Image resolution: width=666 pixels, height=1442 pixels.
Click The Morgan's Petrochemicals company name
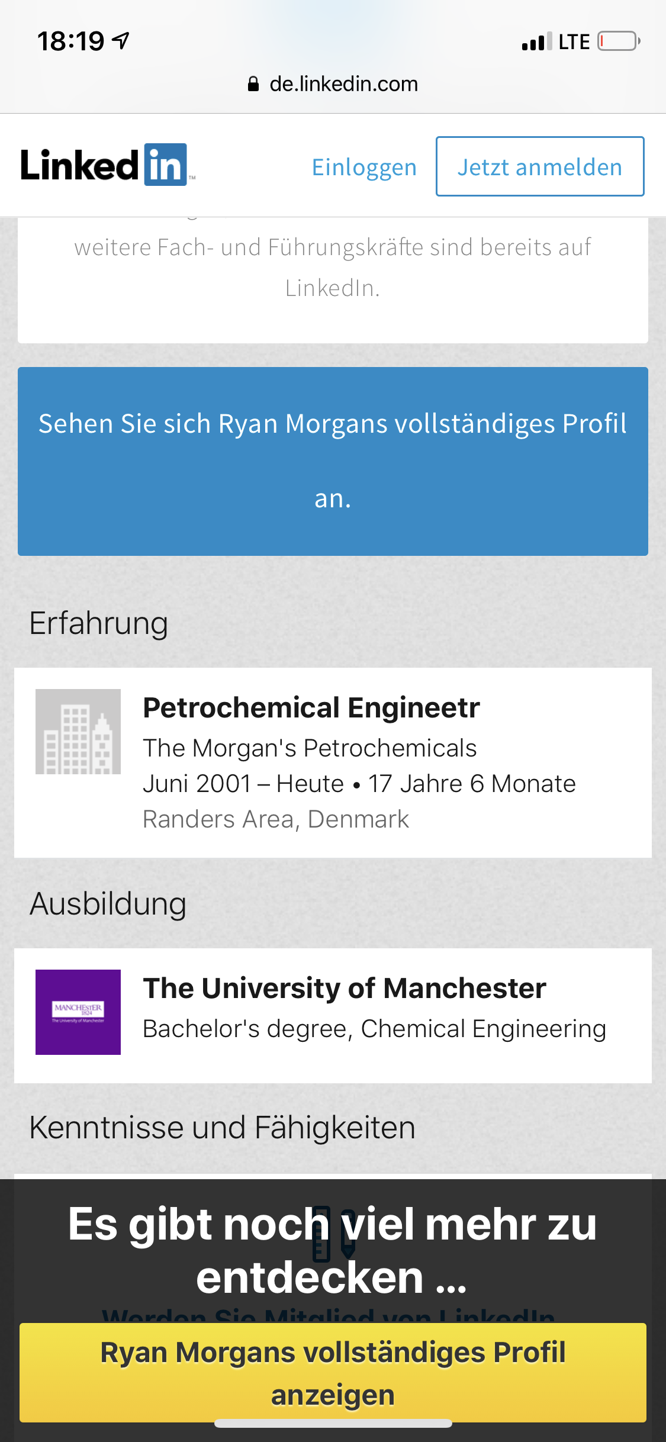310,748
